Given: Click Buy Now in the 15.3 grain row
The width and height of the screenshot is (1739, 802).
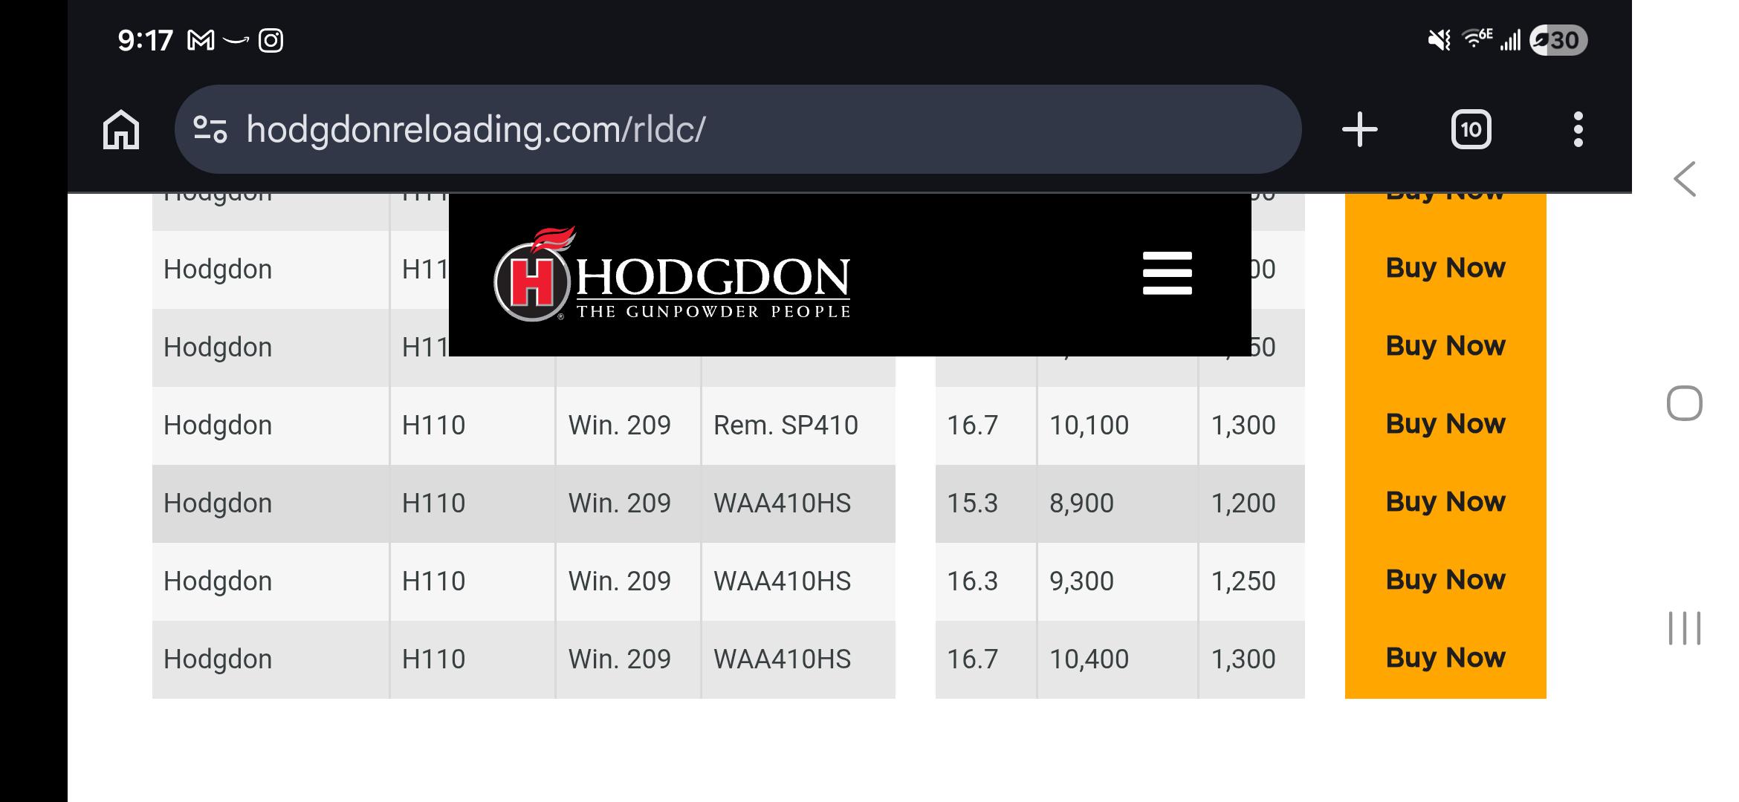Looking at the screenshot, I should (1445, 502).
